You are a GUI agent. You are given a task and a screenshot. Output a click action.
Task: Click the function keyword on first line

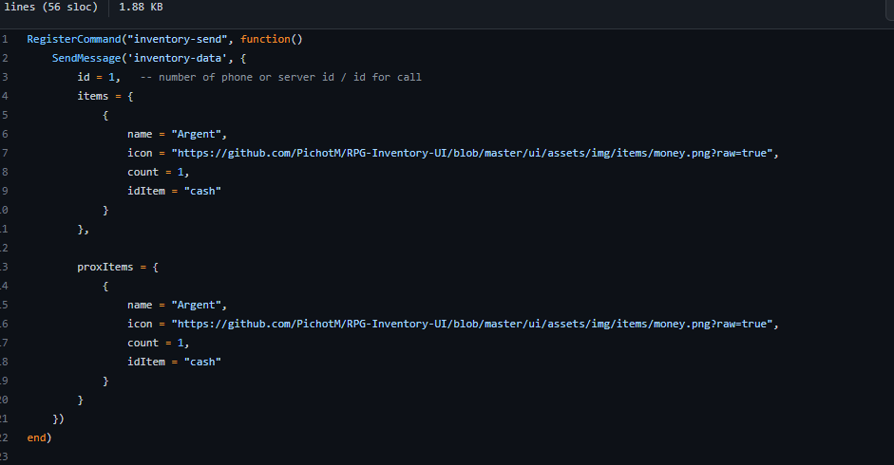point(264,39)
